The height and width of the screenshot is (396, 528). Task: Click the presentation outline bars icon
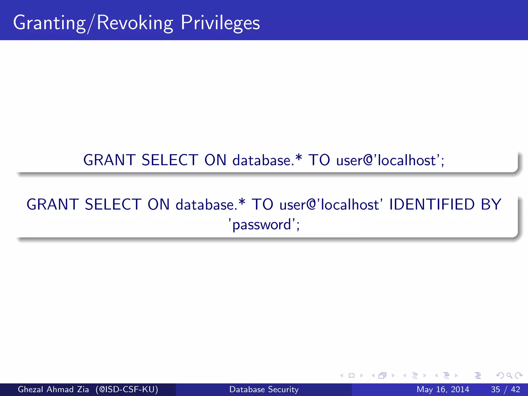pyautogui.click(x=478, y=376)
